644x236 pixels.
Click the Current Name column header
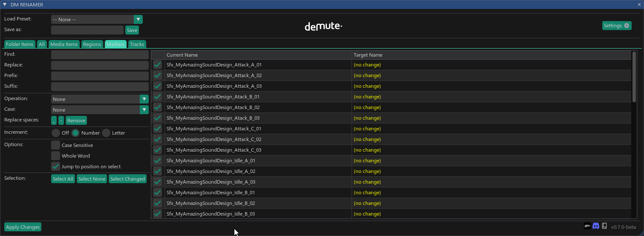258,55
